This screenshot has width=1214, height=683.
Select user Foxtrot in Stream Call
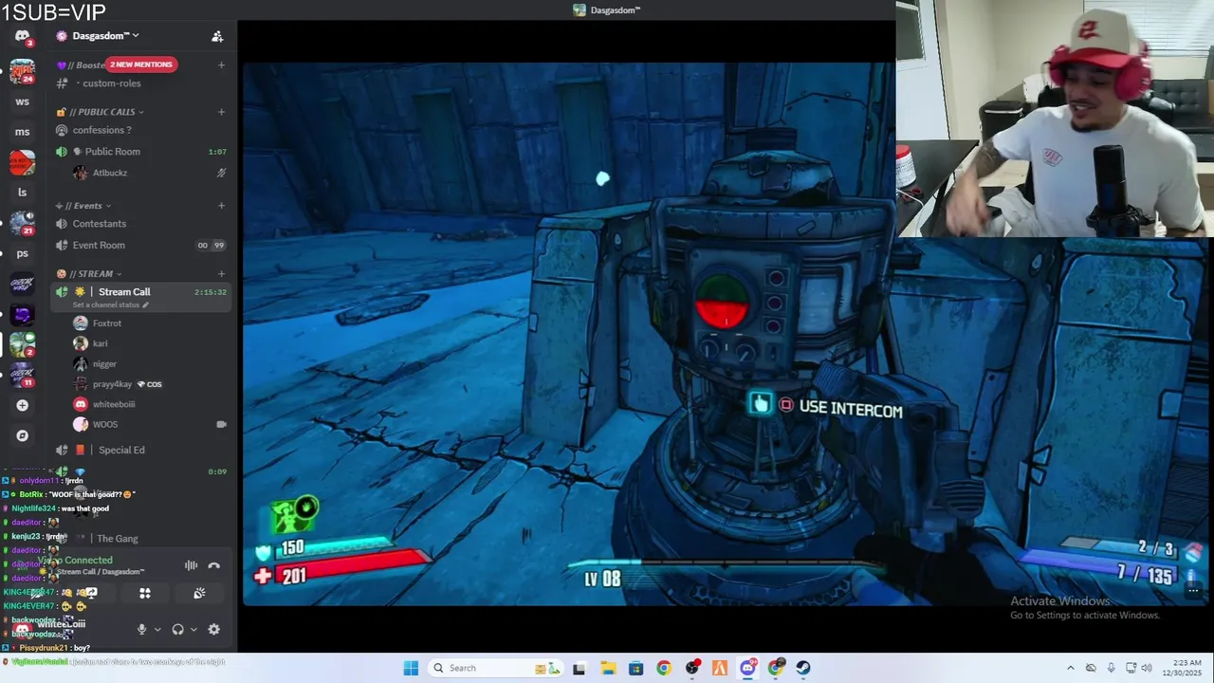click(x=150, y=323)
